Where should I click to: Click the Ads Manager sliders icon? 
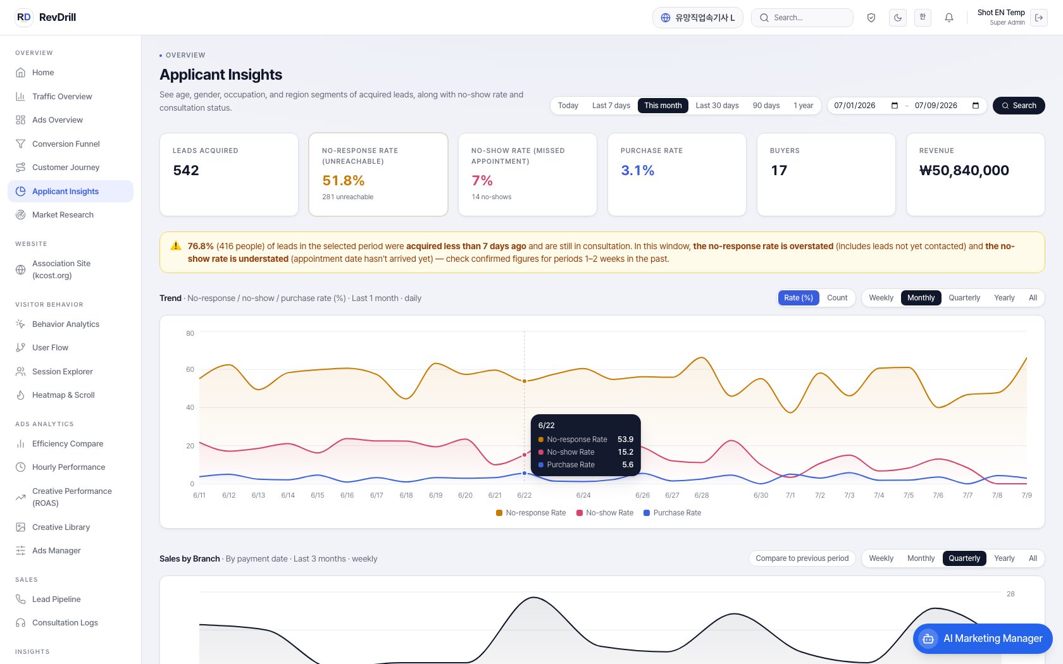[20, 551]
